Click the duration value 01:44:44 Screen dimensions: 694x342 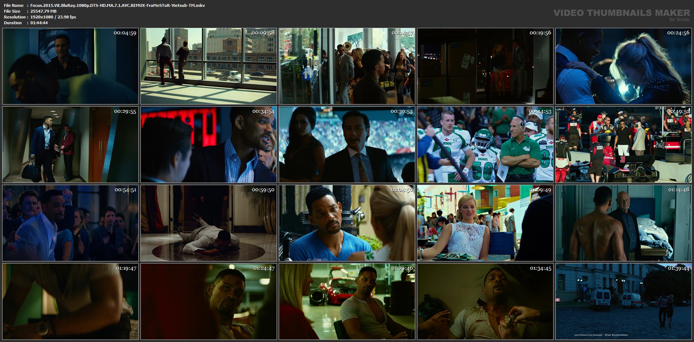click(x=39, y=23)
